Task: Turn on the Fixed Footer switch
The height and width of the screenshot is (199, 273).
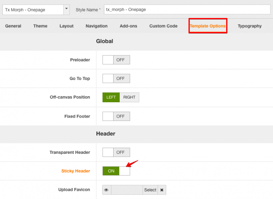Action: click(116, 116)
